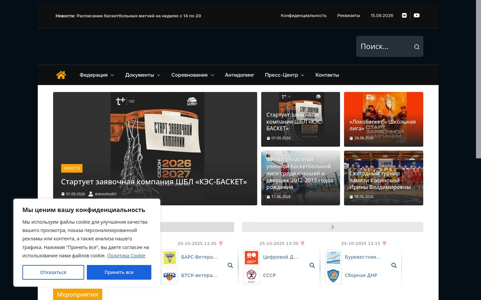481x300 pixels.
Task: Open the YouTube channel icon
Action: coord(417,15)
